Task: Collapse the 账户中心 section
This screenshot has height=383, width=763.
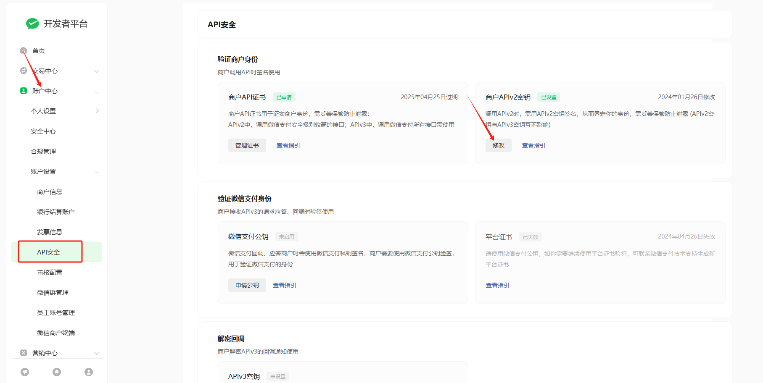Action: pyautogui.click(x=97, y=92)
